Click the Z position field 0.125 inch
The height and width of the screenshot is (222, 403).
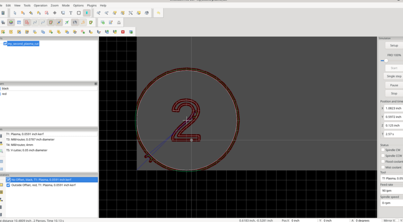point(393,126)
